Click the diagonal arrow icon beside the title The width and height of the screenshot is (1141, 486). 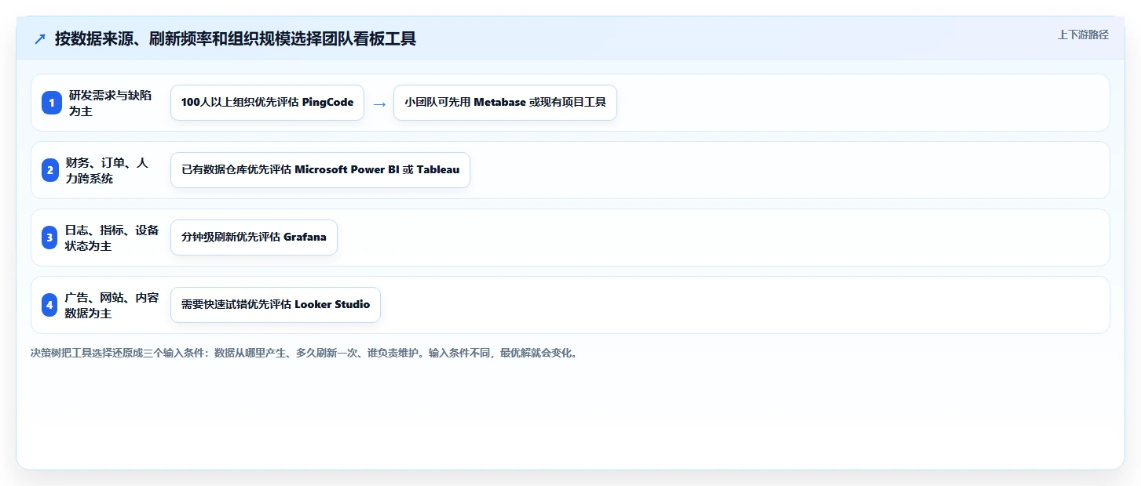pyautogui.click(x=40, y=39)
